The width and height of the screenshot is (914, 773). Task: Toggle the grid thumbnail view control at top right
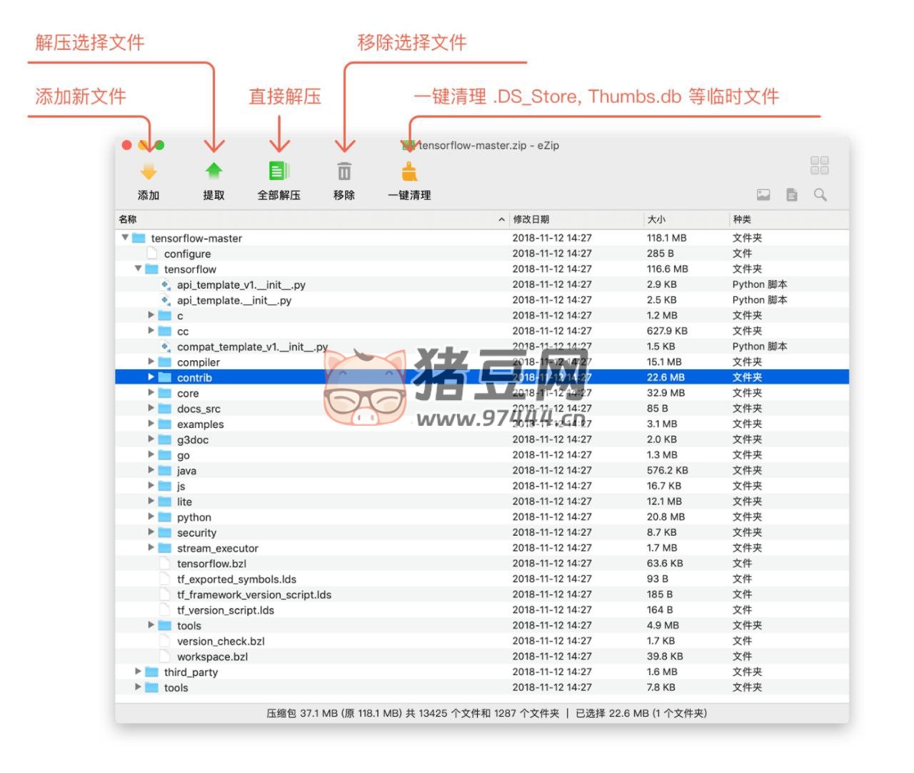tap(819, 165)
